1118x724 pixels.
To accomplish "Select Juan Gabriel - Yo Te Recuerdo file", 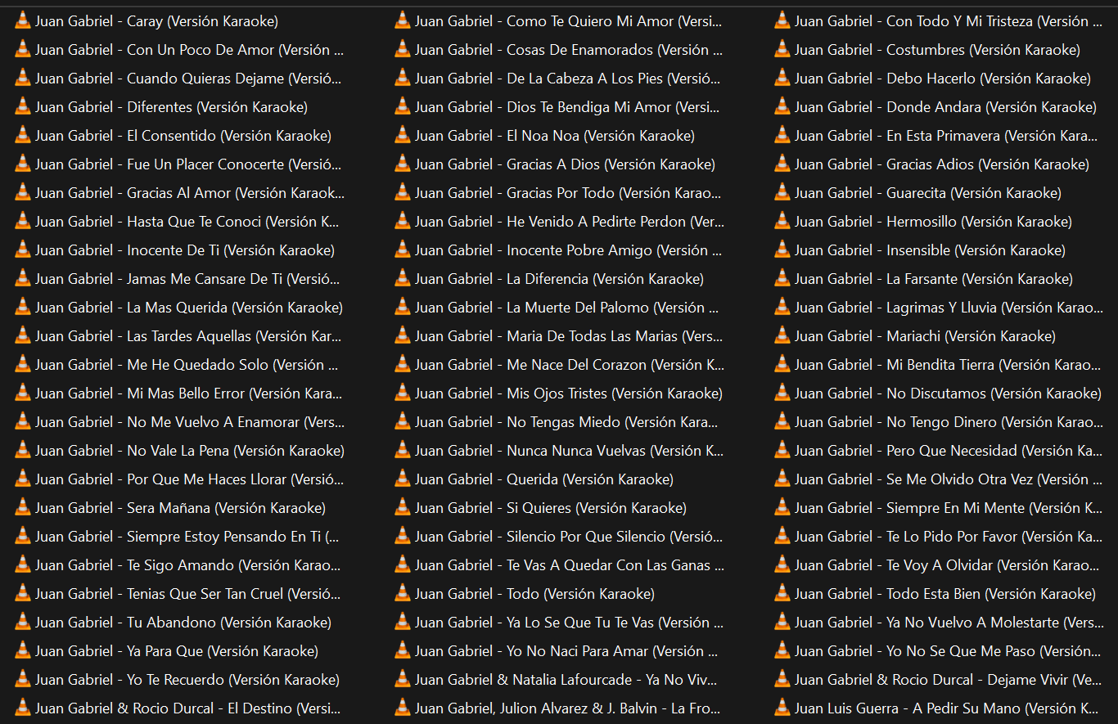I will click(187, 680).
